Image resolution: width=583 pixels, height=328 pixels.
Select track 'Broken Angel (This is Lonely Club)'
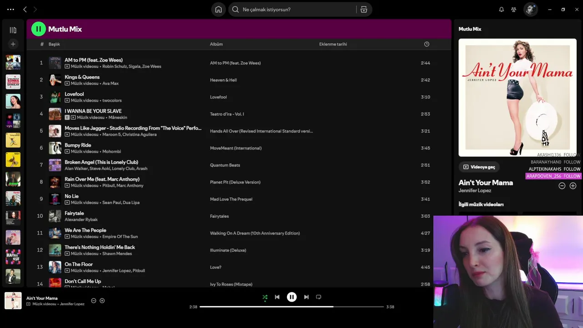pyautogui.click(x=101, y=162)
